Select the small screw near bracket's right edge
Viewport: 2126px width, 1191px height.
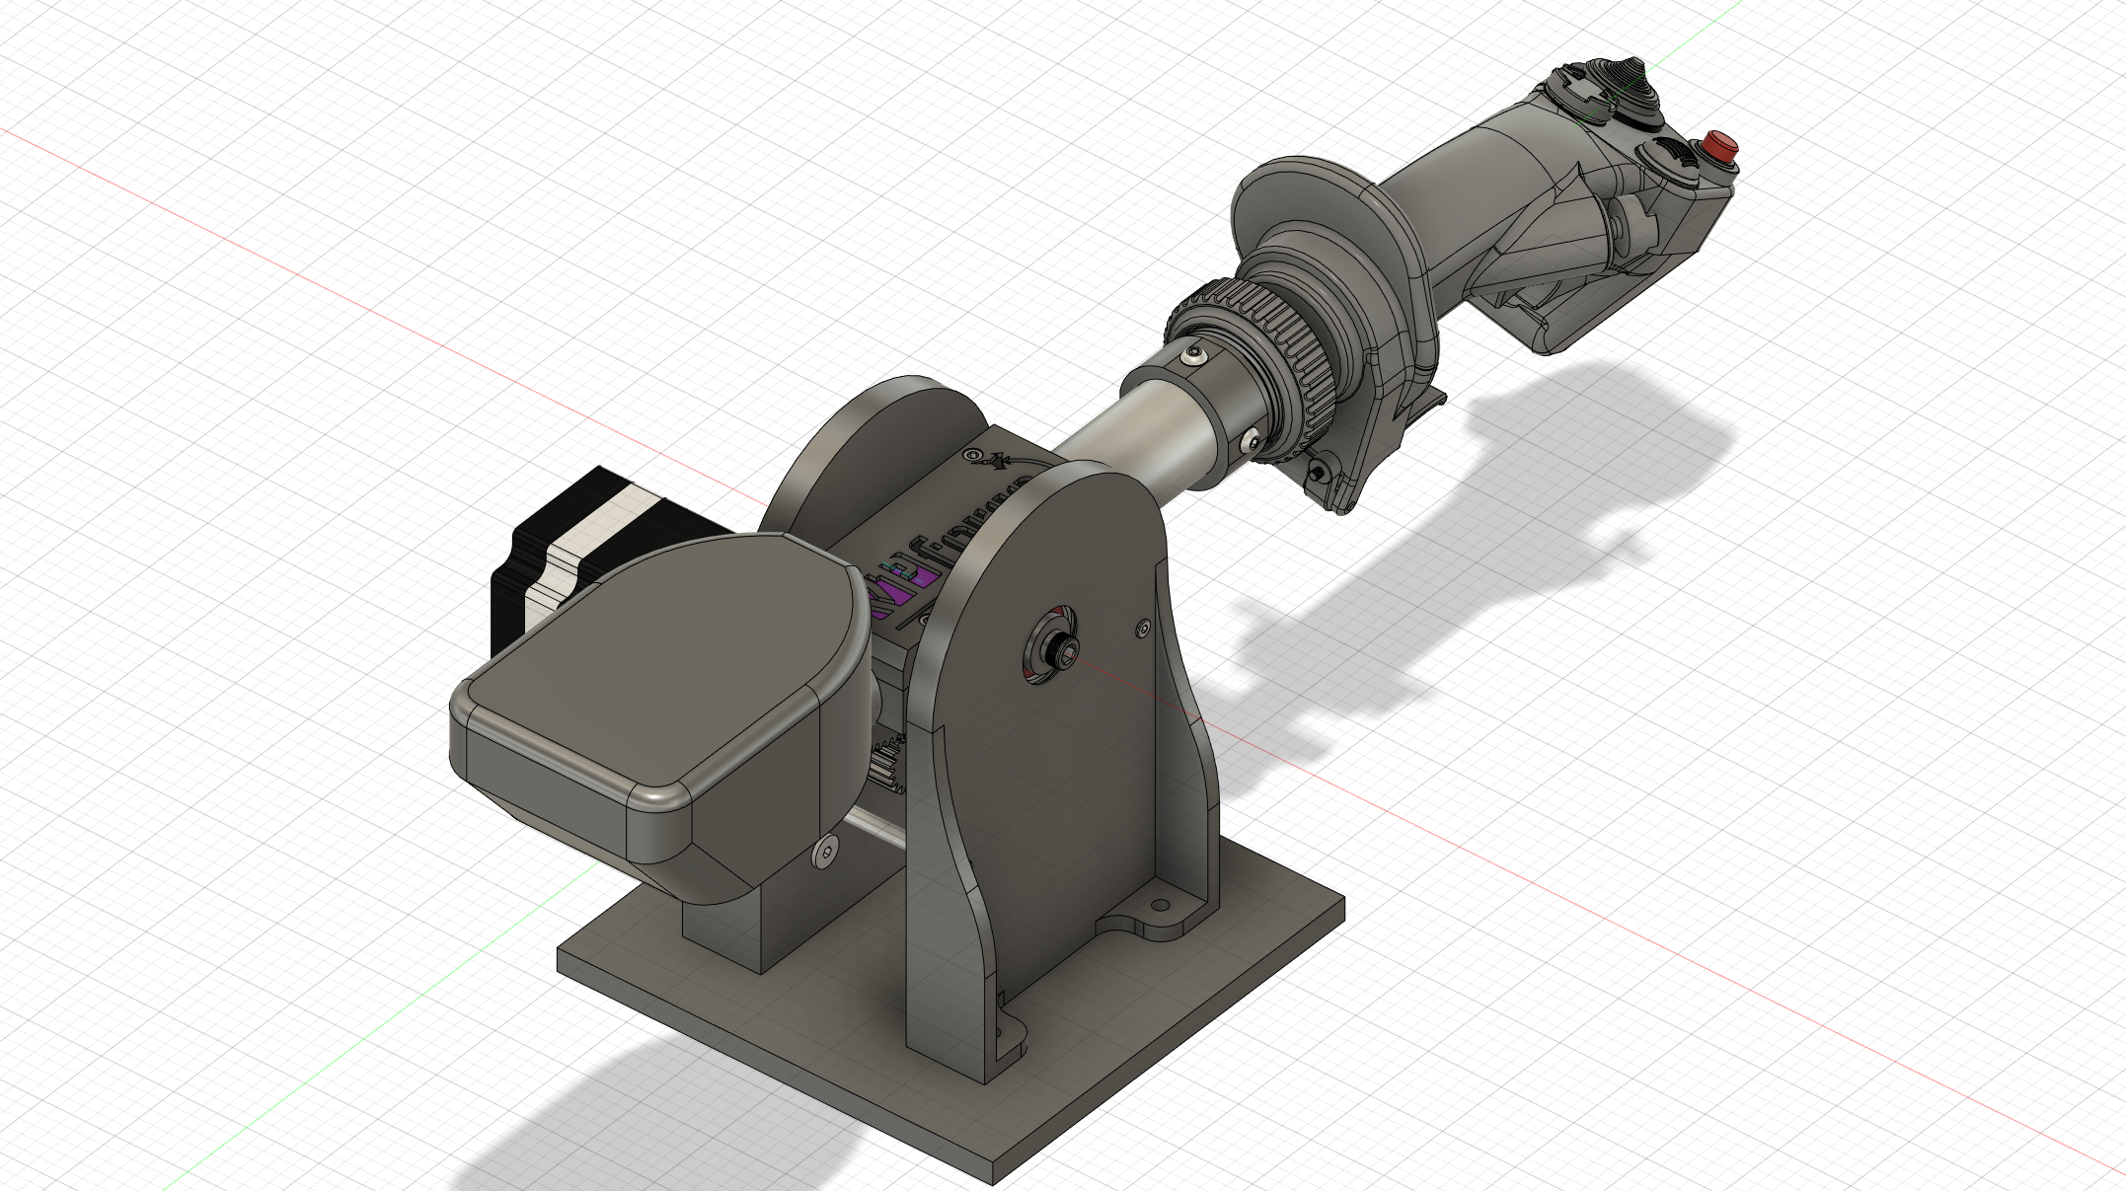click(1143, 627)
